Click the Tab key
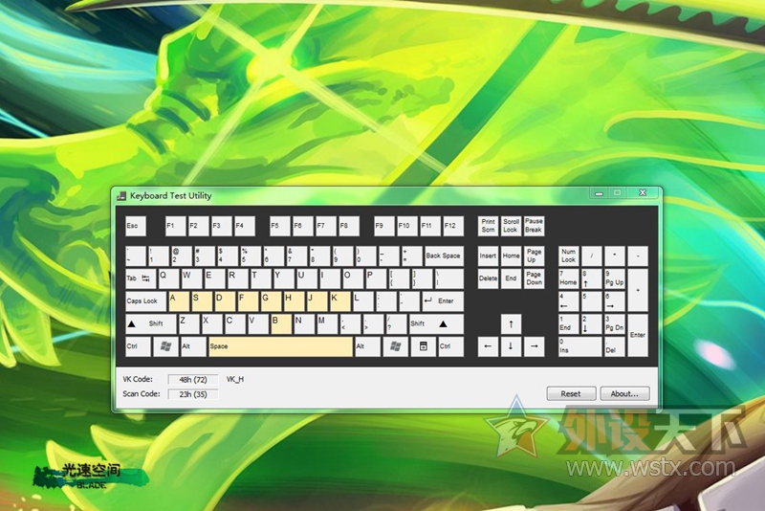Screen dimensions: 765x511 (x=141, y=278)
